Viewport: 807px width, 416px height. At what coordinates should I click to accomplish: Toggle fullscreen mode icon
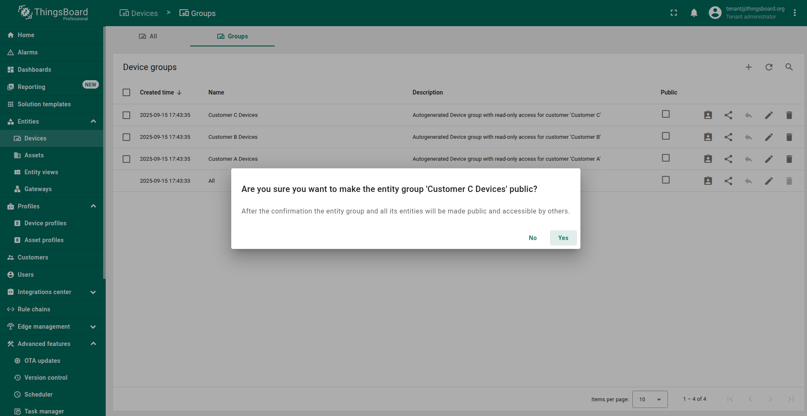point(673,13)
